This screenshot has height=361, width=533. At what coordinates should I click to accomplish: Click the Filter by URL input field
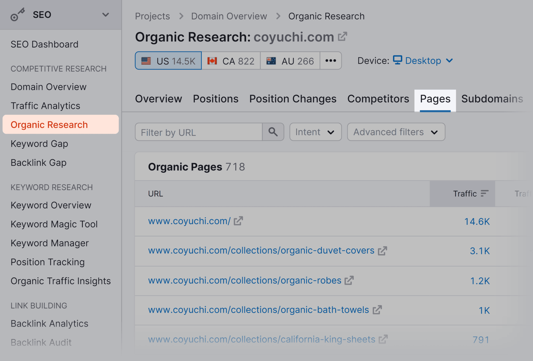pos(198,132)
